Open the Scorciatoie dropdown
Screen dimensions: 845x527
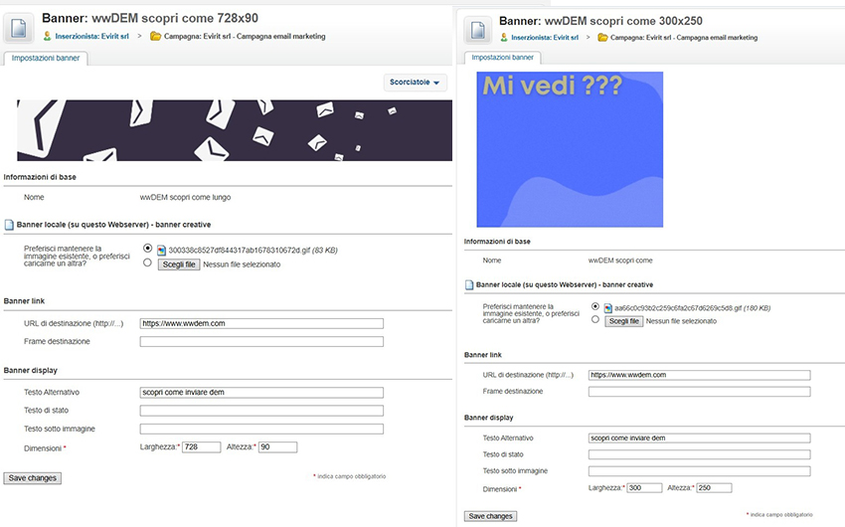click(x=415, y=83)
